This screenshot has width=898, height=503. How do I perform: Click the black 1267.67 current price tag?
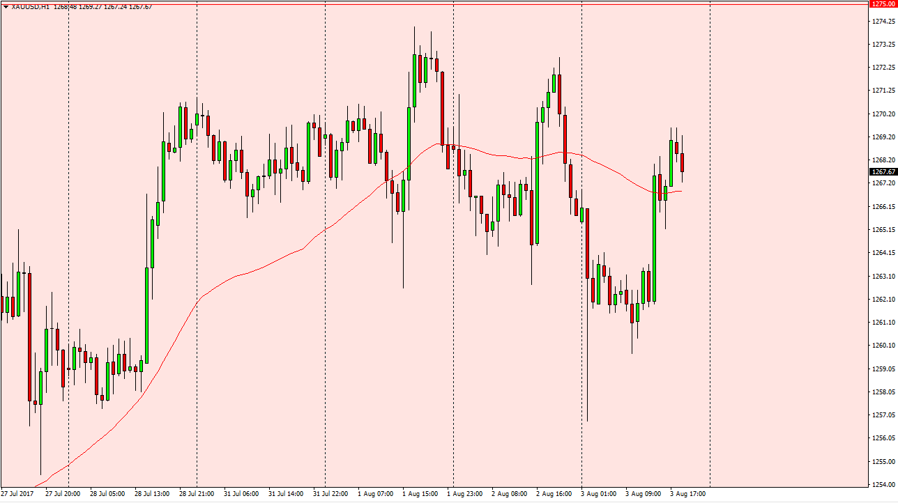pyautogui.click(x=883, y=172)
